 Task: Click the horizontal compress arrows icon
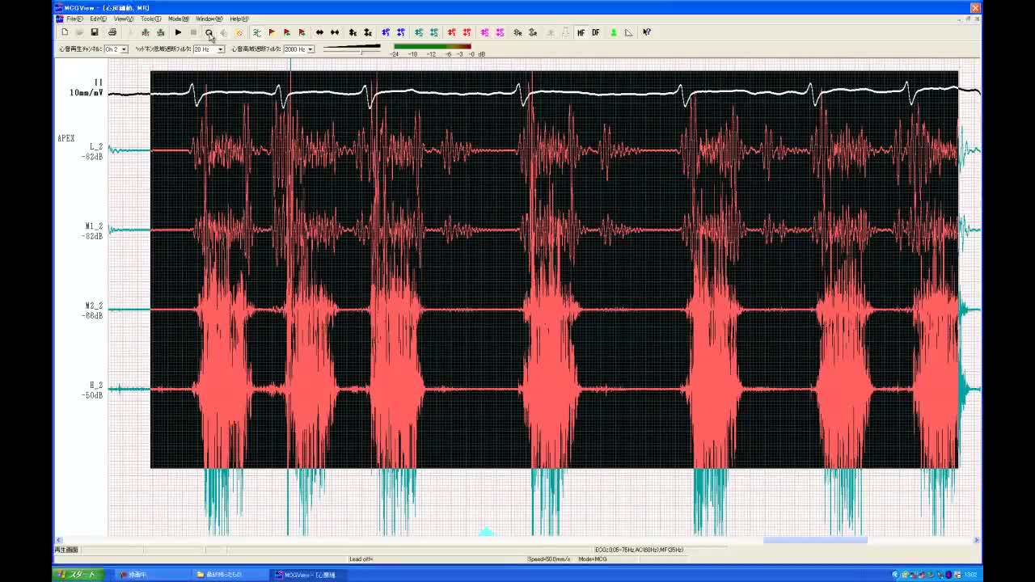coord(335,32)
